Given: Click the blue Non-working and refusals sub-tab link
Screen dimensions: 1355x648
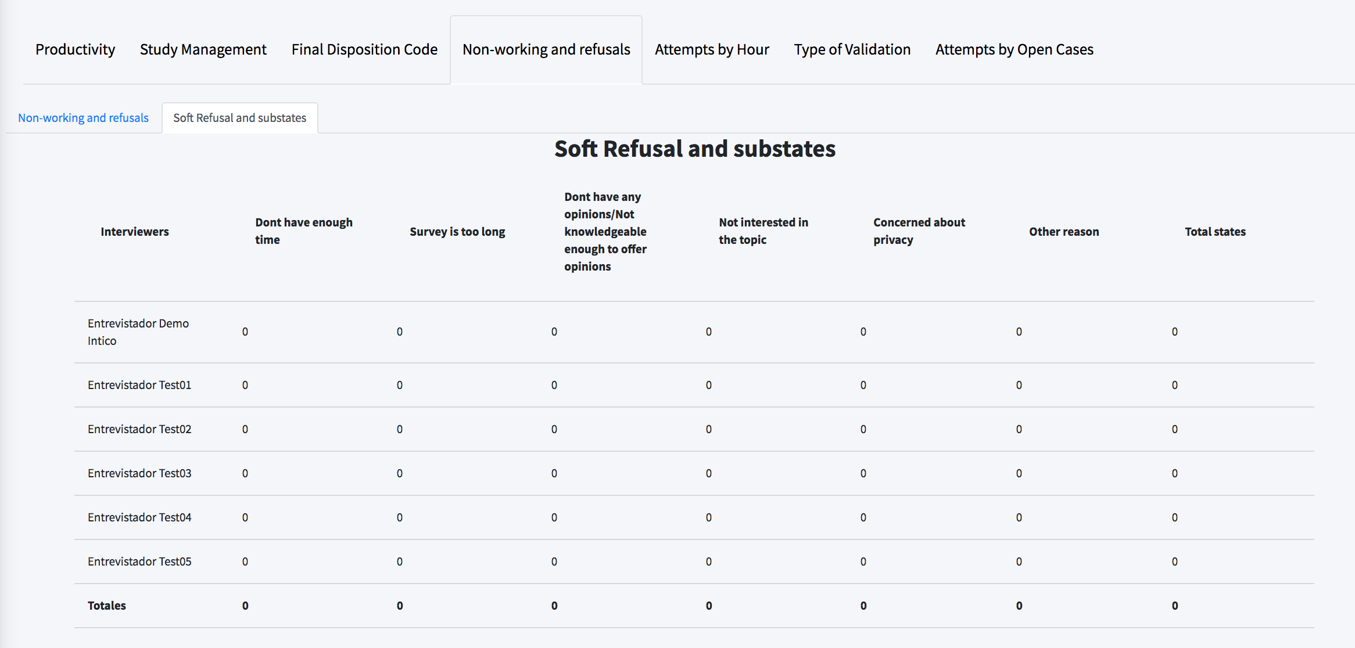Looking at the screenshot, I should point(83,118).
